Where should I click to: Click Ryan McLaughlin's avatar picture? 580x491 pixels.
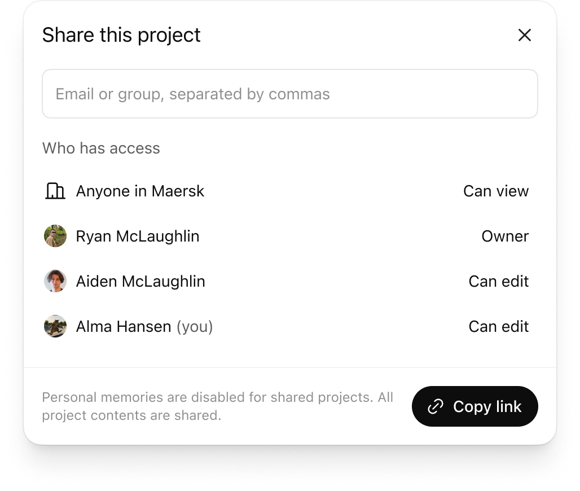(x=55, y=236)
